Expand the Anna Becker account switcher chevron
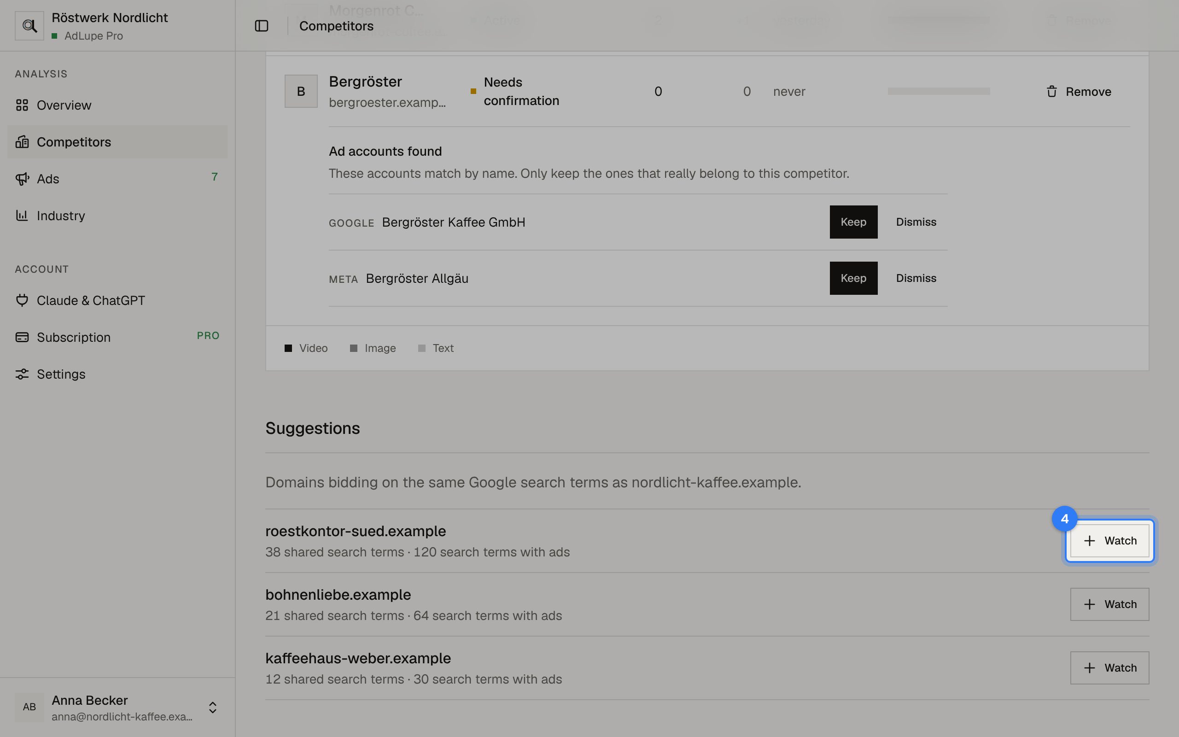The height and width of the screenshot is (737, 1179). 212,707
